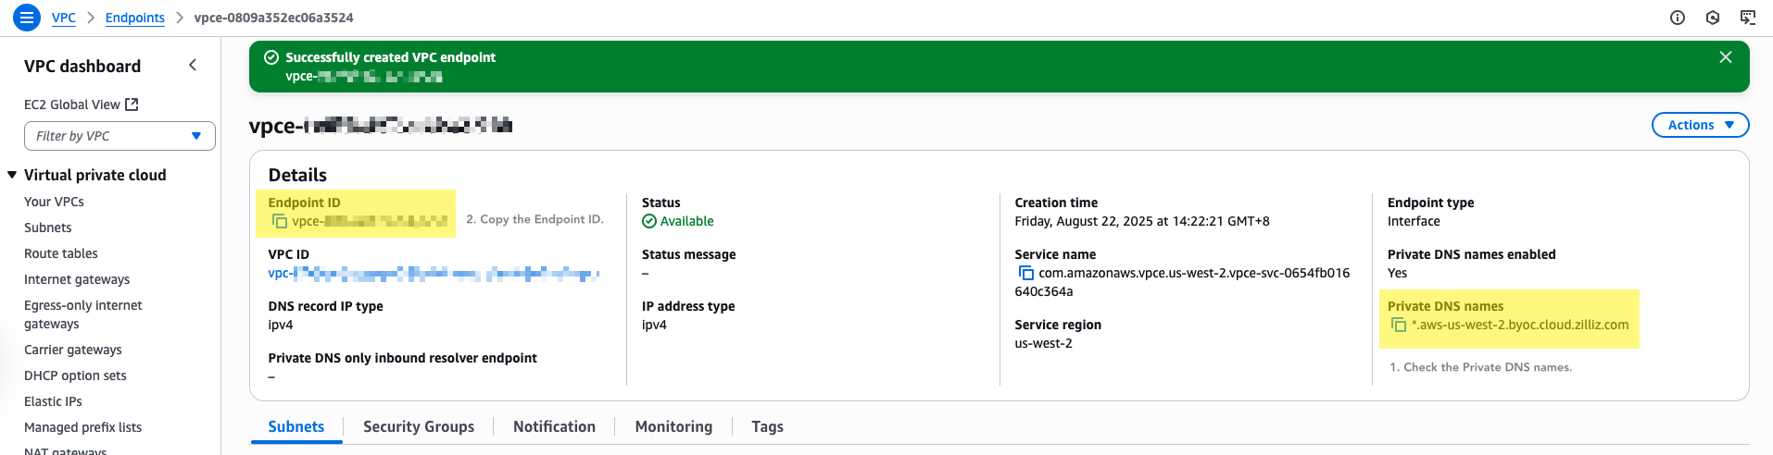Open the Actions dropdown menu
The height and width of the screenshot is (455, 1773).
[1699, 125]
